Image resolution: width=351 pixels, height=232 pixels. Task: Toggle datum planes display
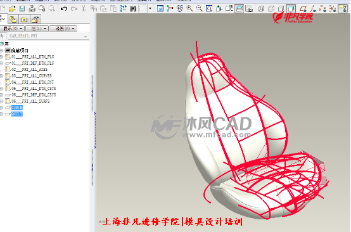click(x=303, y=9)
